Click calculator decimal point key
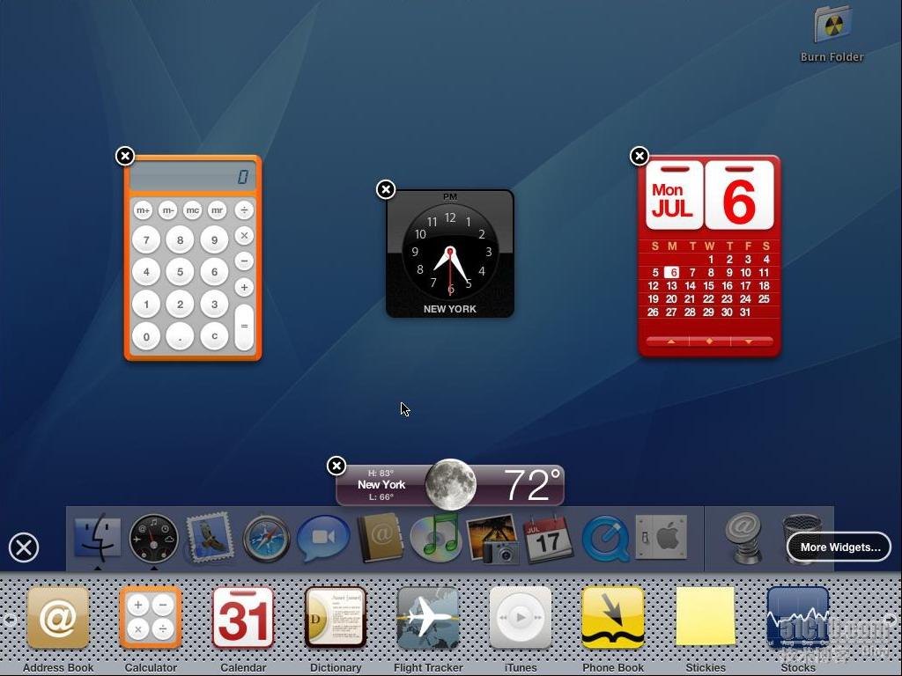This screenshot has width=902, height=676. click(180, 337)
